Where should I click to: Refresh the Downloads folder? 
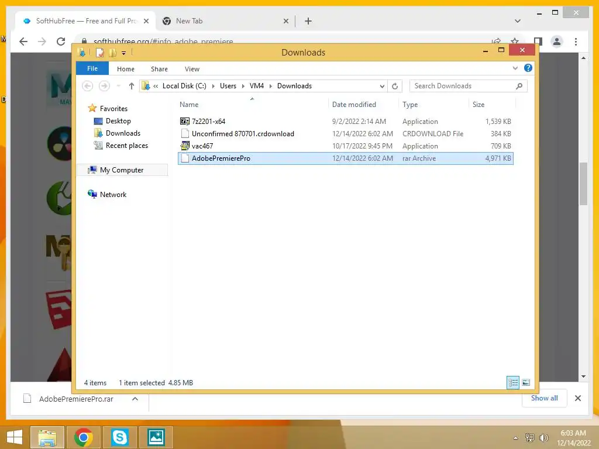click(x=395, y=87)
